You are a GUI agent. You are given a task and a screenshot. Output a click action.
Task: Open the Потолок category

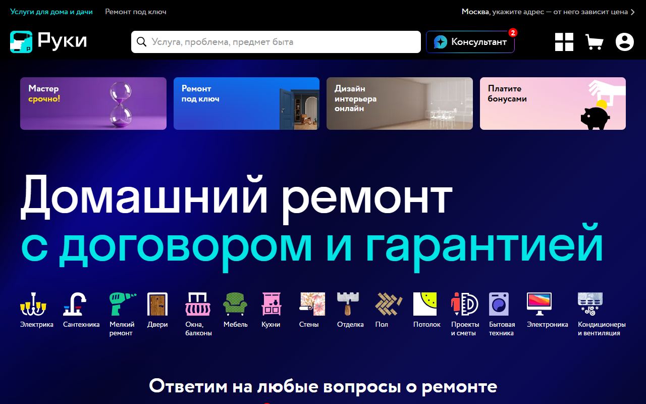click(x=426, y=310)
